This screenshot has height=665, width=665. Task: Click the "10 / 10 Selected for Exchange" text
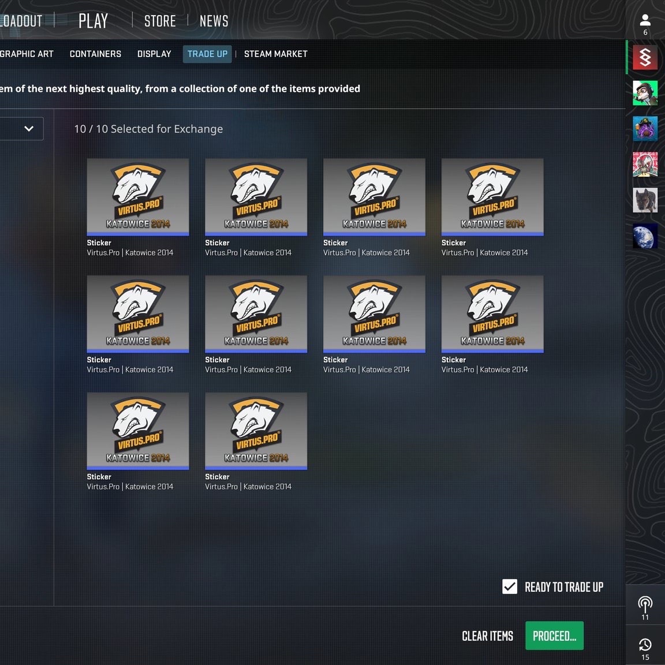pyautogui.click(x=148, y=129)
